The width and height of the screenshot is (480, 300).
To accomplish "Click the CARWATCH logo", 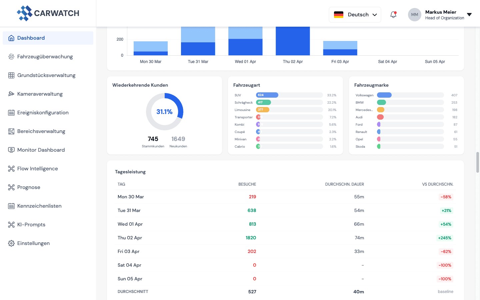I will [x=48, y=13].
